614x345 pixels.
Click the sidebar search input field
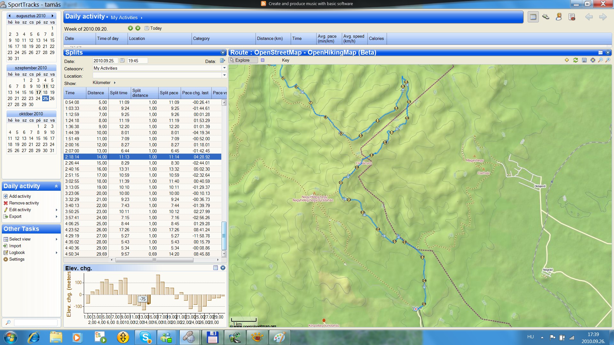click(35, 323)
